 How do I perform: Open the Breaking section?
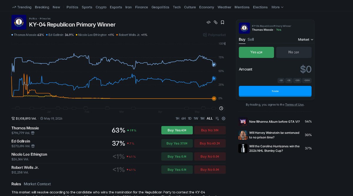click(42, 7)
